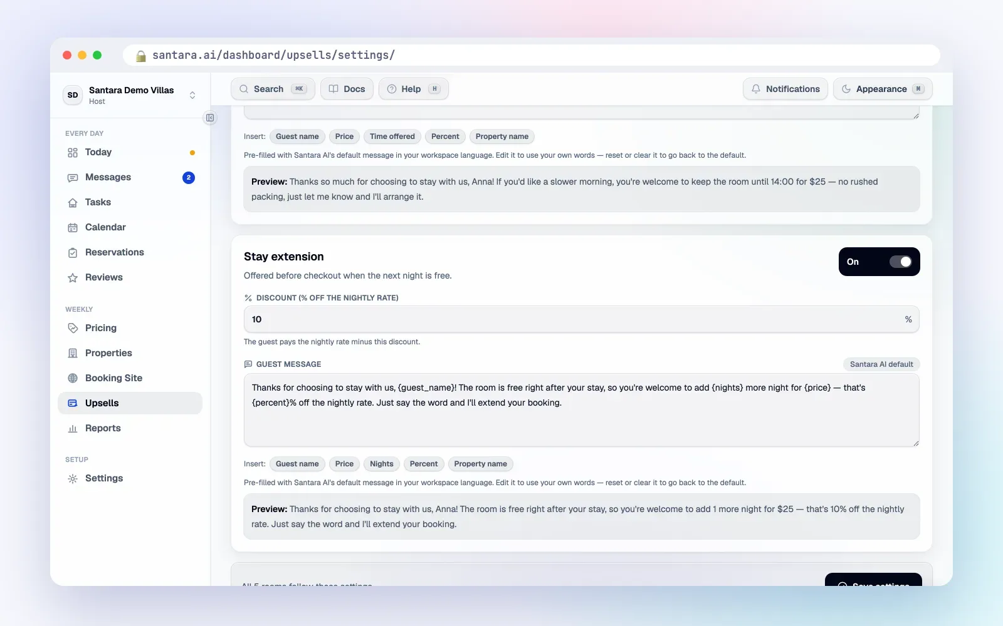Image resolution: width=1003 pixels, height=626 pixels.
Task: Click the discount percent input field
Action: click(x=581, y=319)
